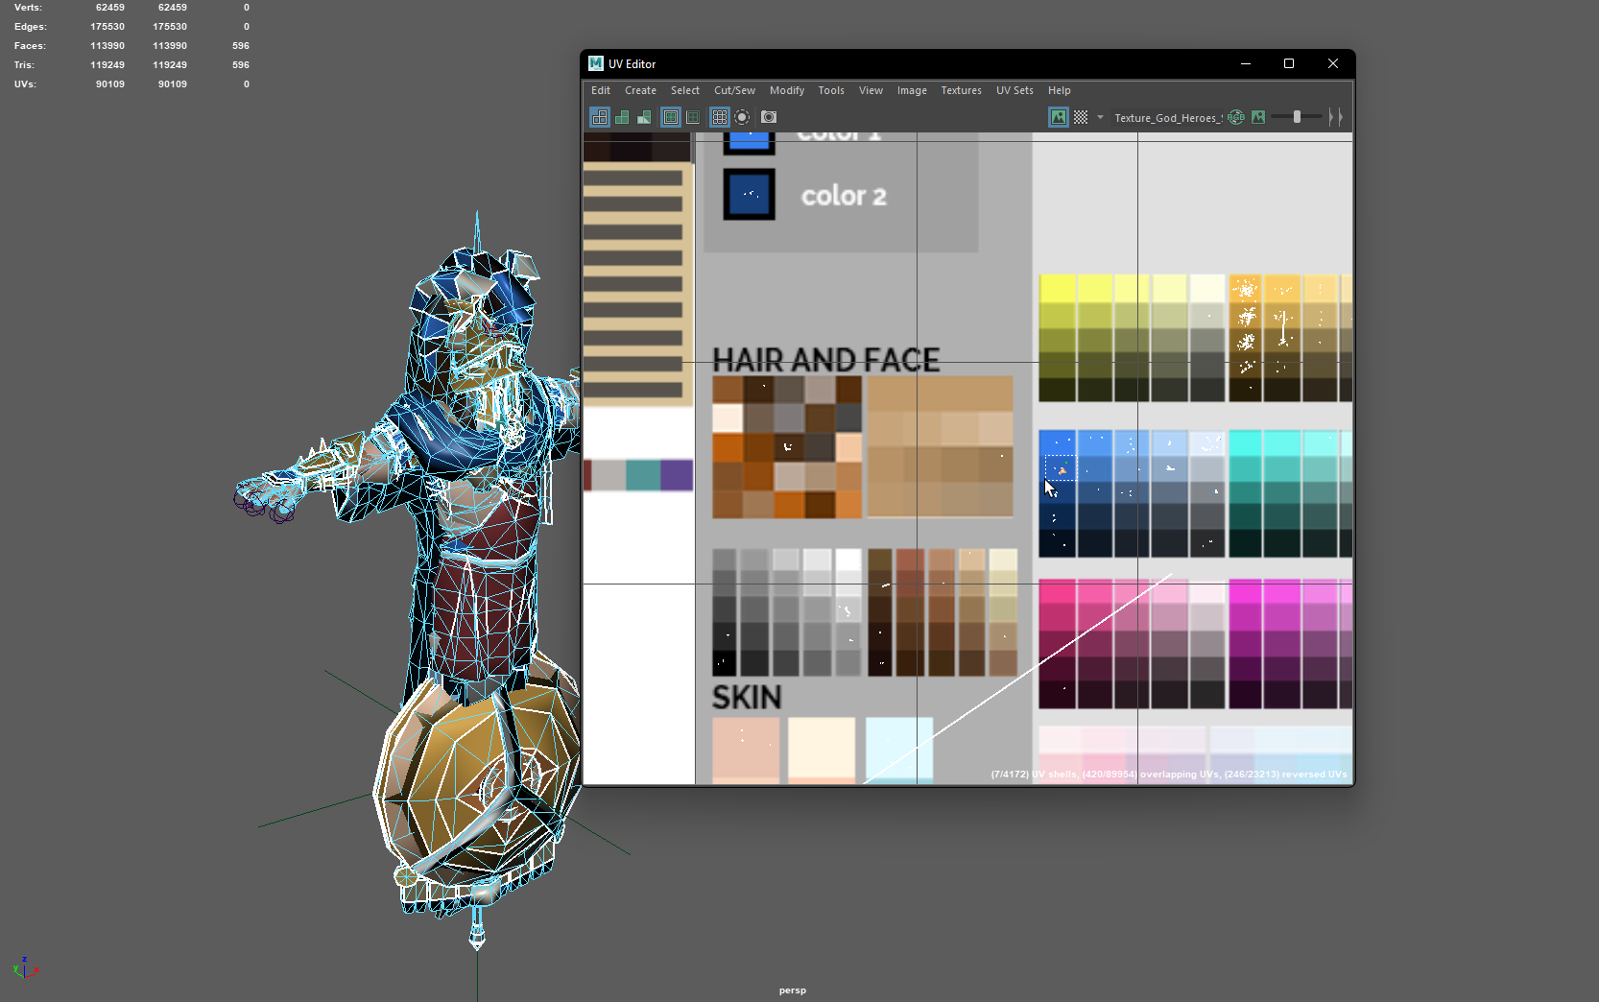
Task: Toggle the checkered transparency background
Action: 1081,117
